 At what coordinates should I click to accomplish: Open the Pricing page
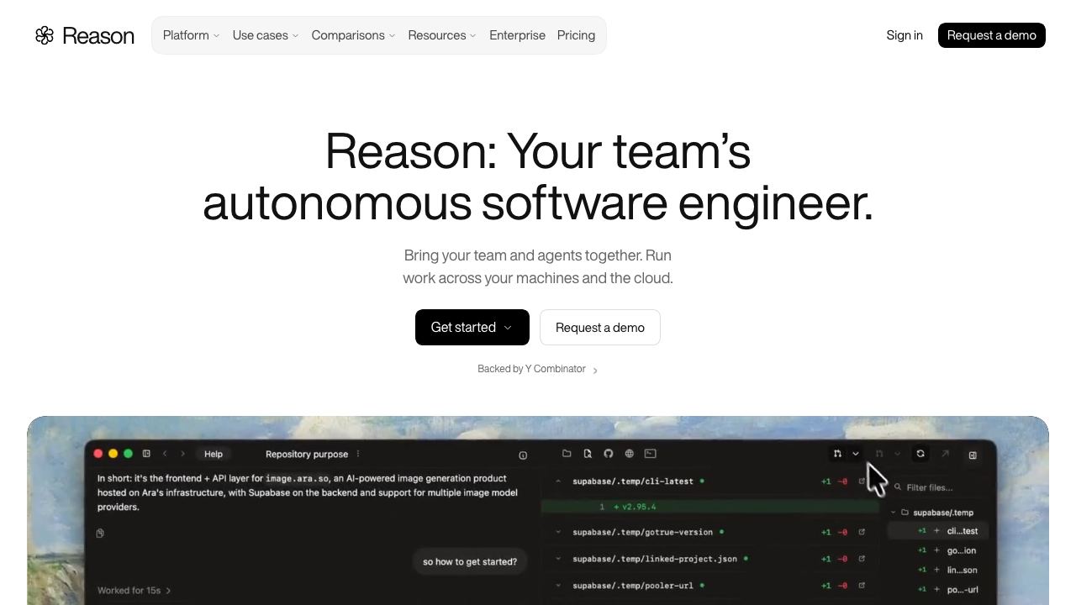[x=576, y=35]
